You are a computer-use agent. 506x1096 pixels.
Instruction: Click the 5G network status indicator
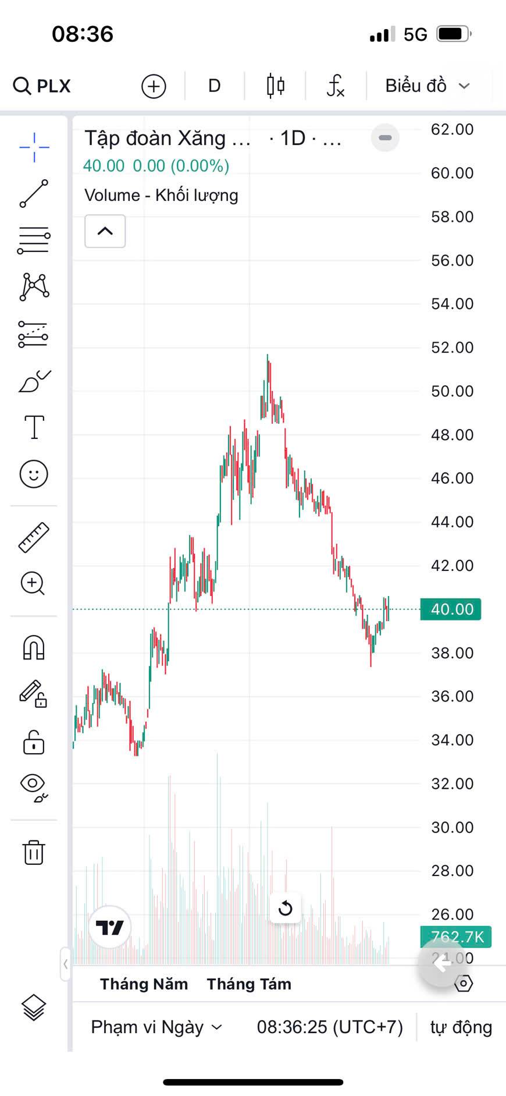coord(416,34)
